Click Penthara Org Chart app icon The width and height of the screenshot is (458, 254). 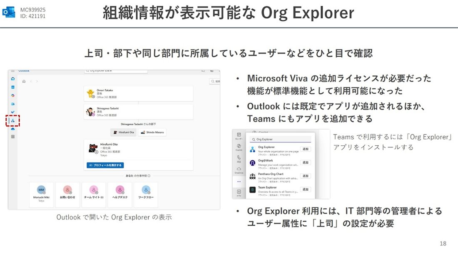pyautogui.click(x=253, y=176)
